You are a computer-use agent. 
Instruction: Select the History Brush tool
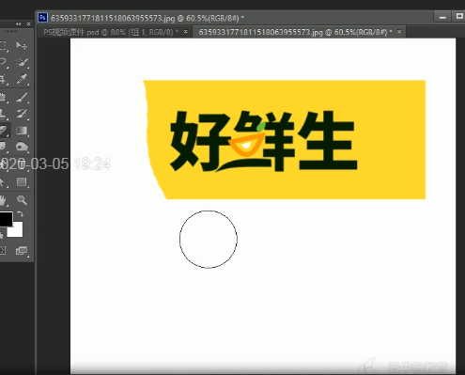point(22,114)
